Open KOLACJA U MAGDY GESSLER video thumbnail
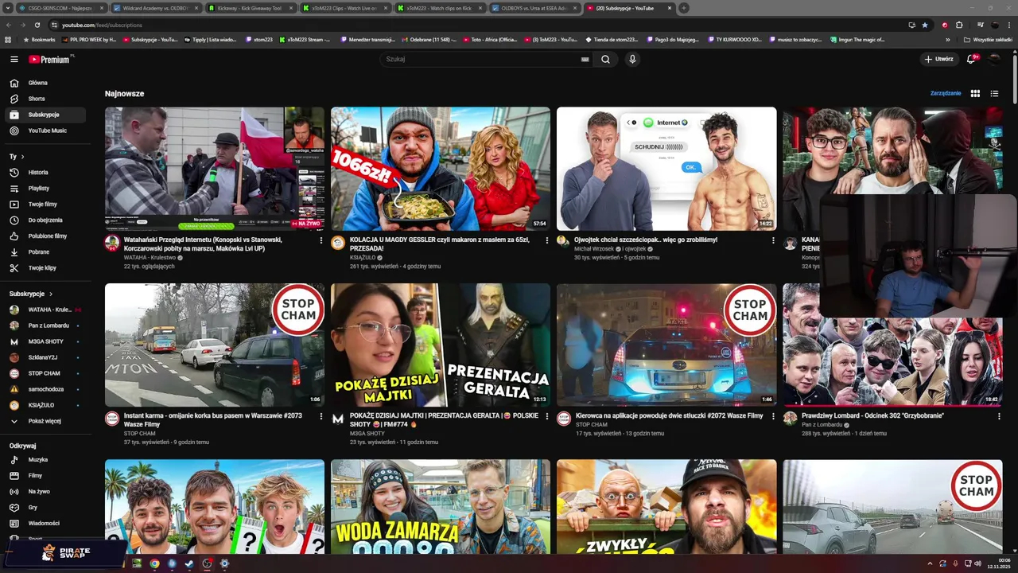1018x573 pixels. 441,169
